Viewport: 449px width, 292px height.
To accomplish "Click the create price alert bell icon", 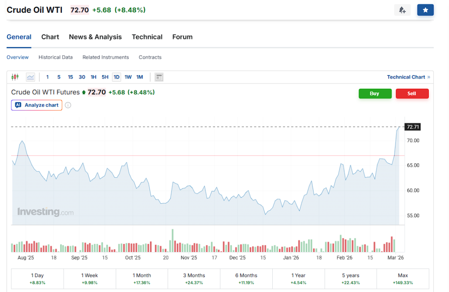I will point(402,10).
